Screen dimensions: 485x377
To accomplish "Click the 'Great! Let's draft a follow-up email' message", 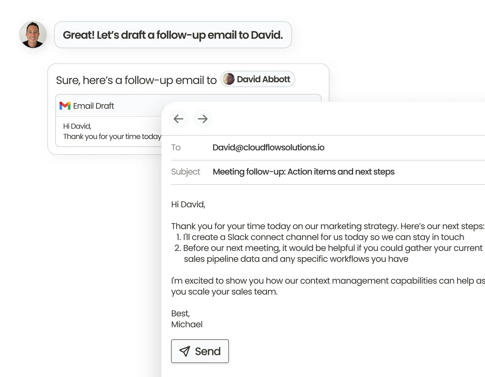I will [173, 35].
